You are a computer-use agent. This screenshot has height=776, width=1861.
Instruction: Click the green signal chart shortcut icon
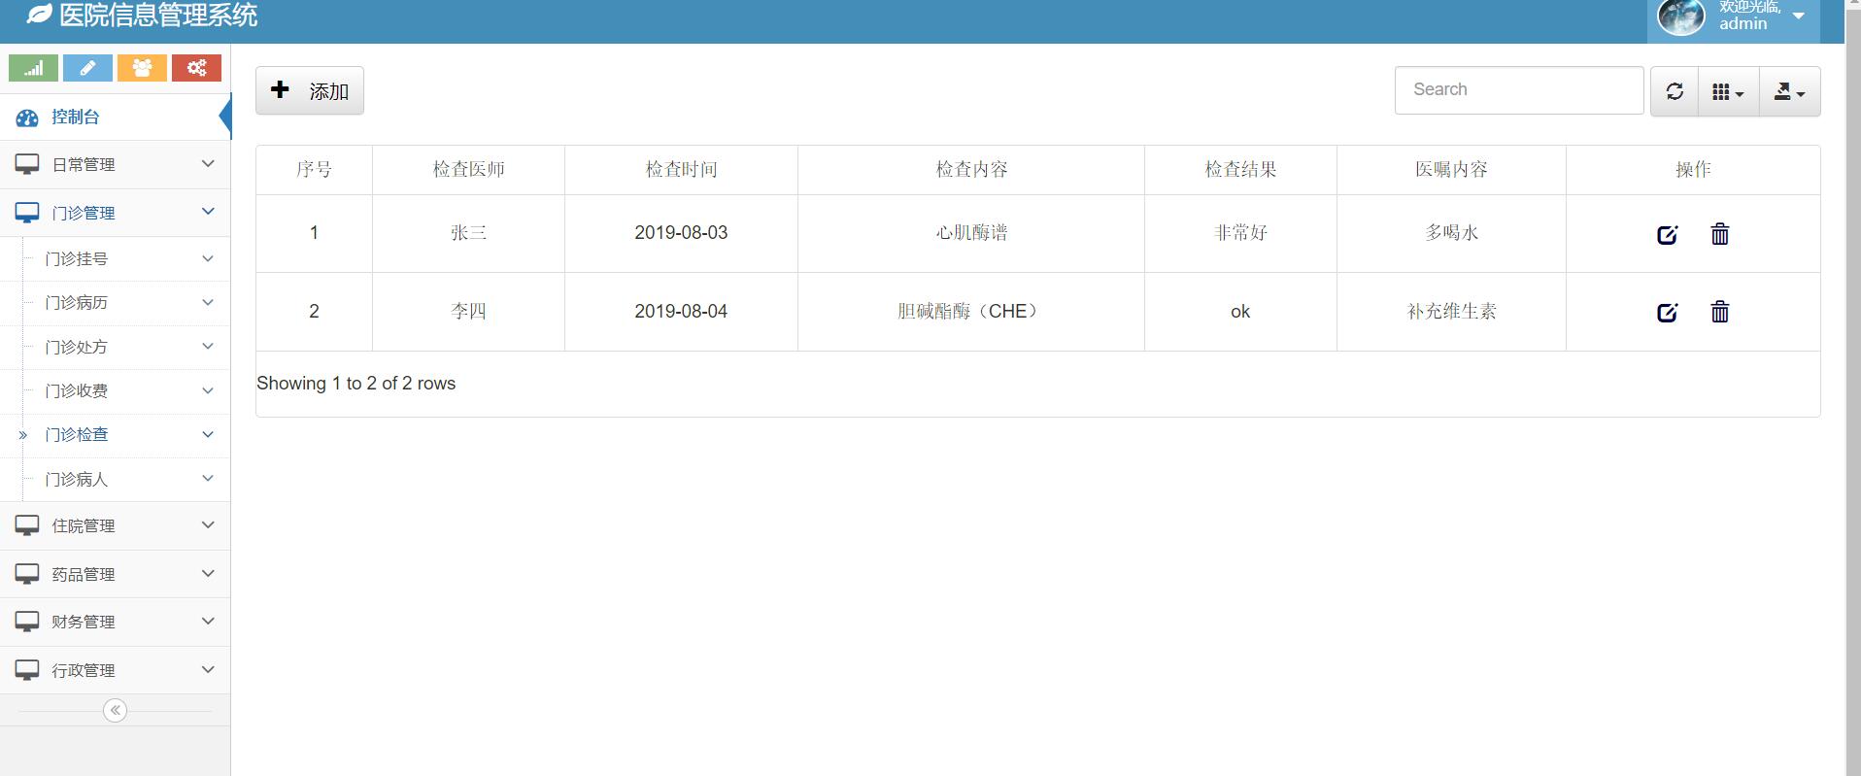pos(33,68)
